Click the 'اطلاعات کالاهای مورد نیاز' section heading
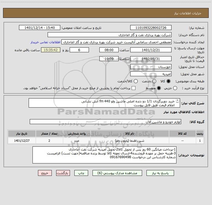This screenshot has width=212, height=205. click(x=184, y=112)
